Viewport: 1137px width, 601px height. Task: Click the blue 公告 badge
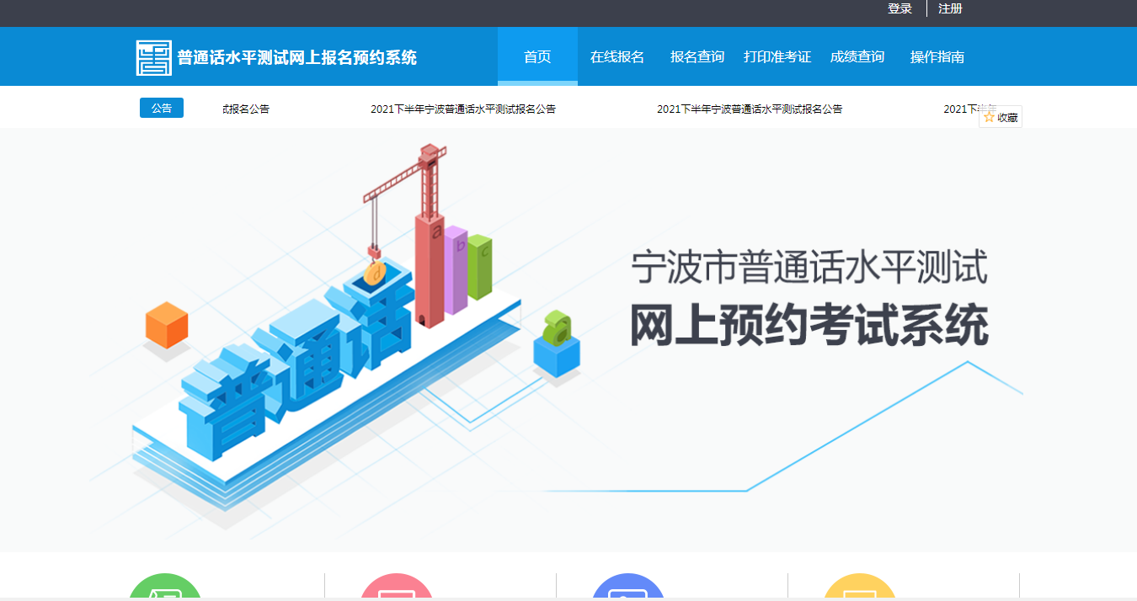click(x=162, y=108)
